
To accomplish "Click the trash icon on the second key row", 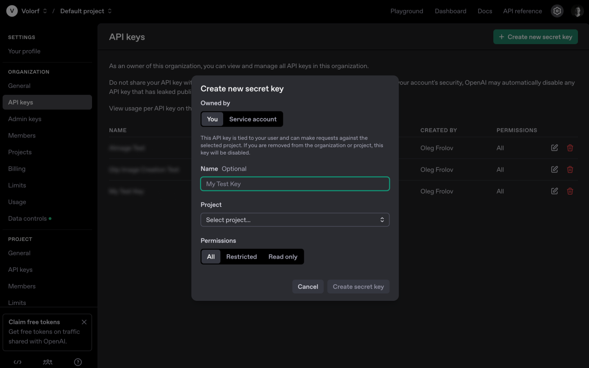I will [570, 169].
